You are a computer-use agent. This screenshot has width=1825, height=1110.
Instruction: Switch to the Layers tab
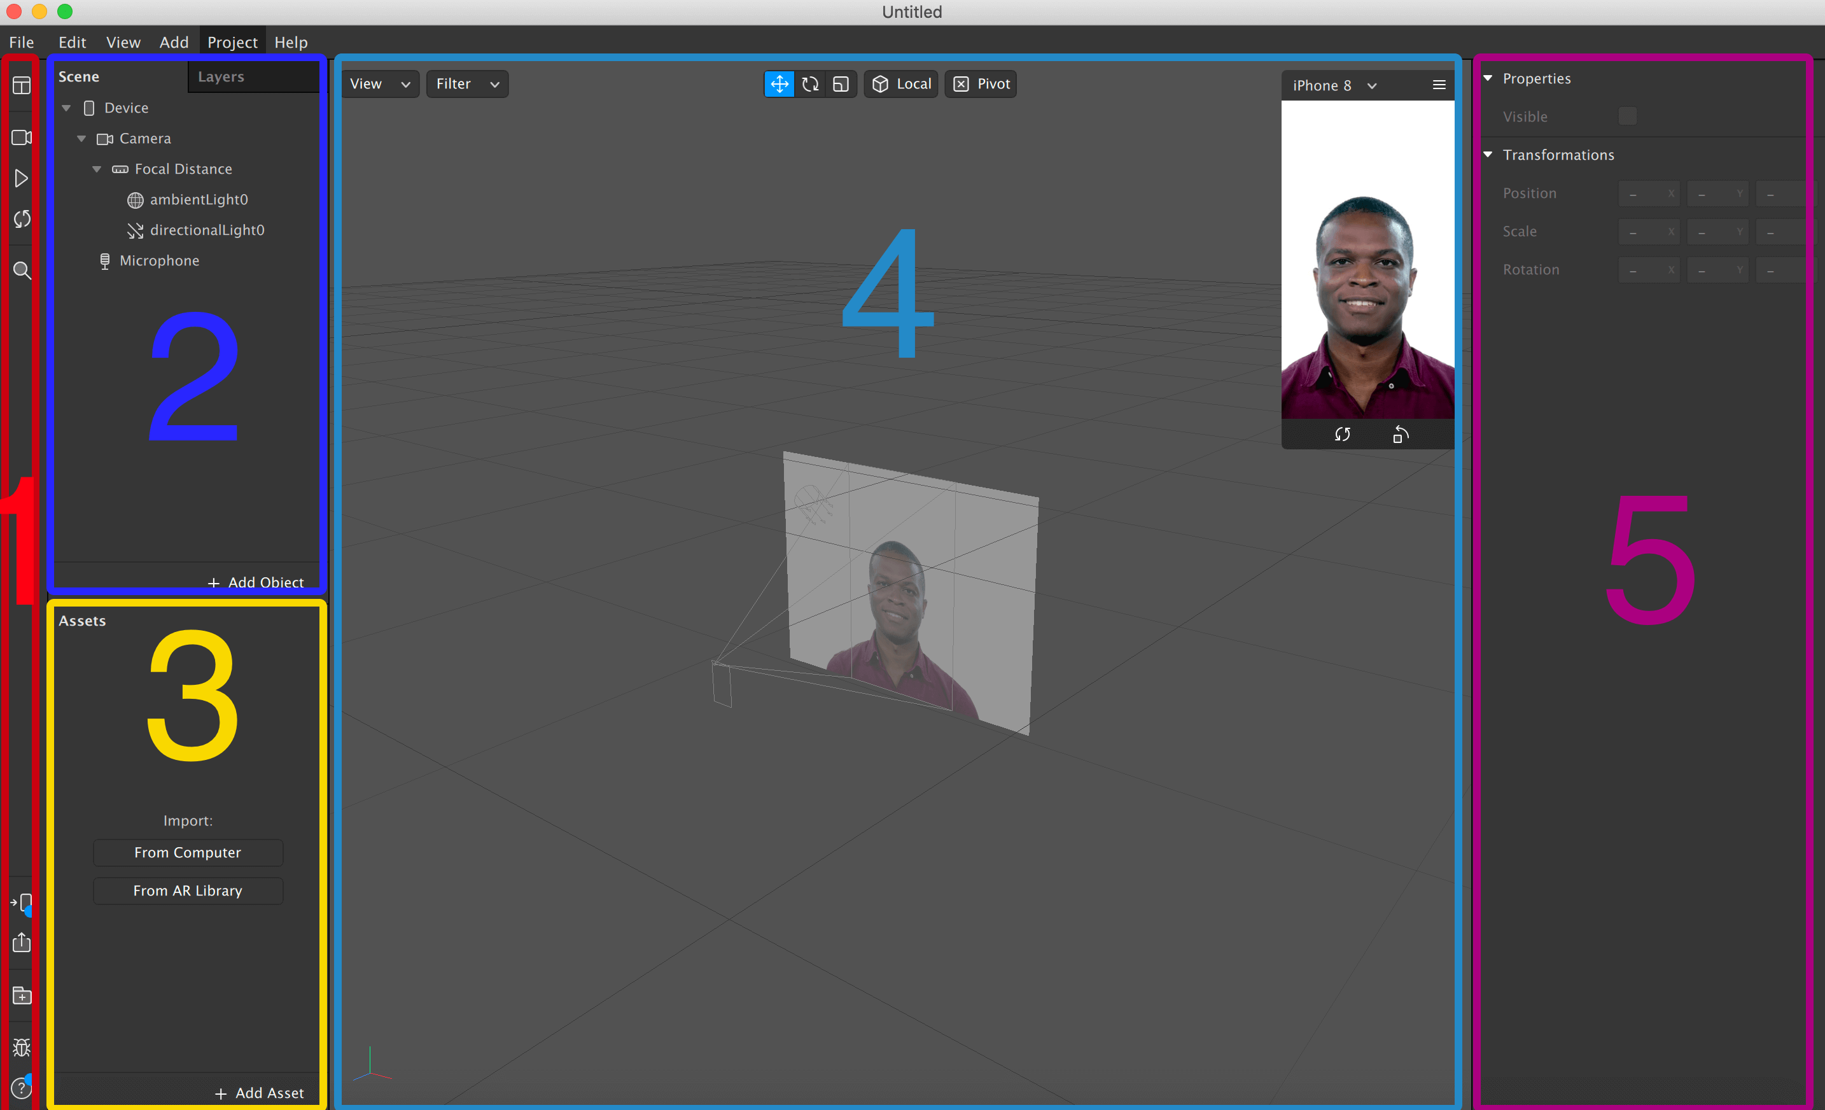(x=220, y=76)
